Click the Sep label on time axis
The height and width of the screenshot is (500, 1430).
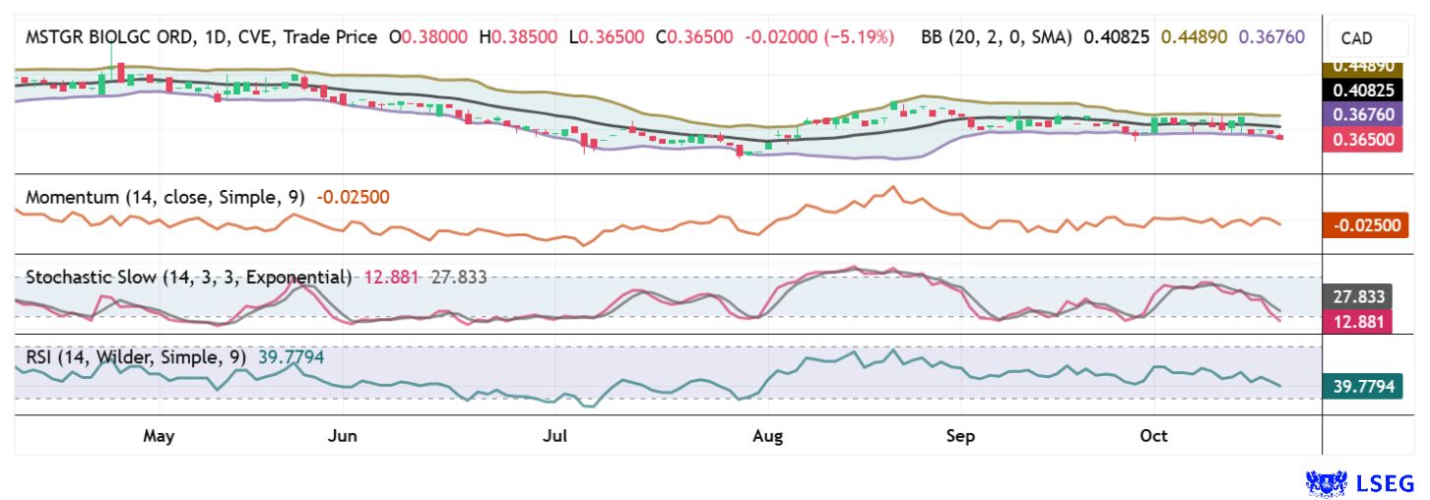(x=960, y=436)
